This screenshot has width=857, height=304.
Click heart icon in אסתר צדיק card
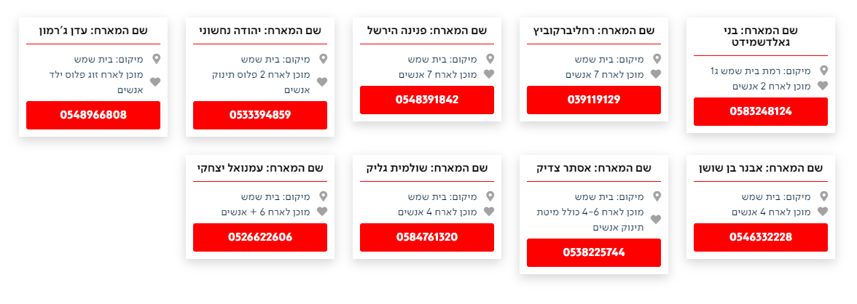tap(656, 219)
